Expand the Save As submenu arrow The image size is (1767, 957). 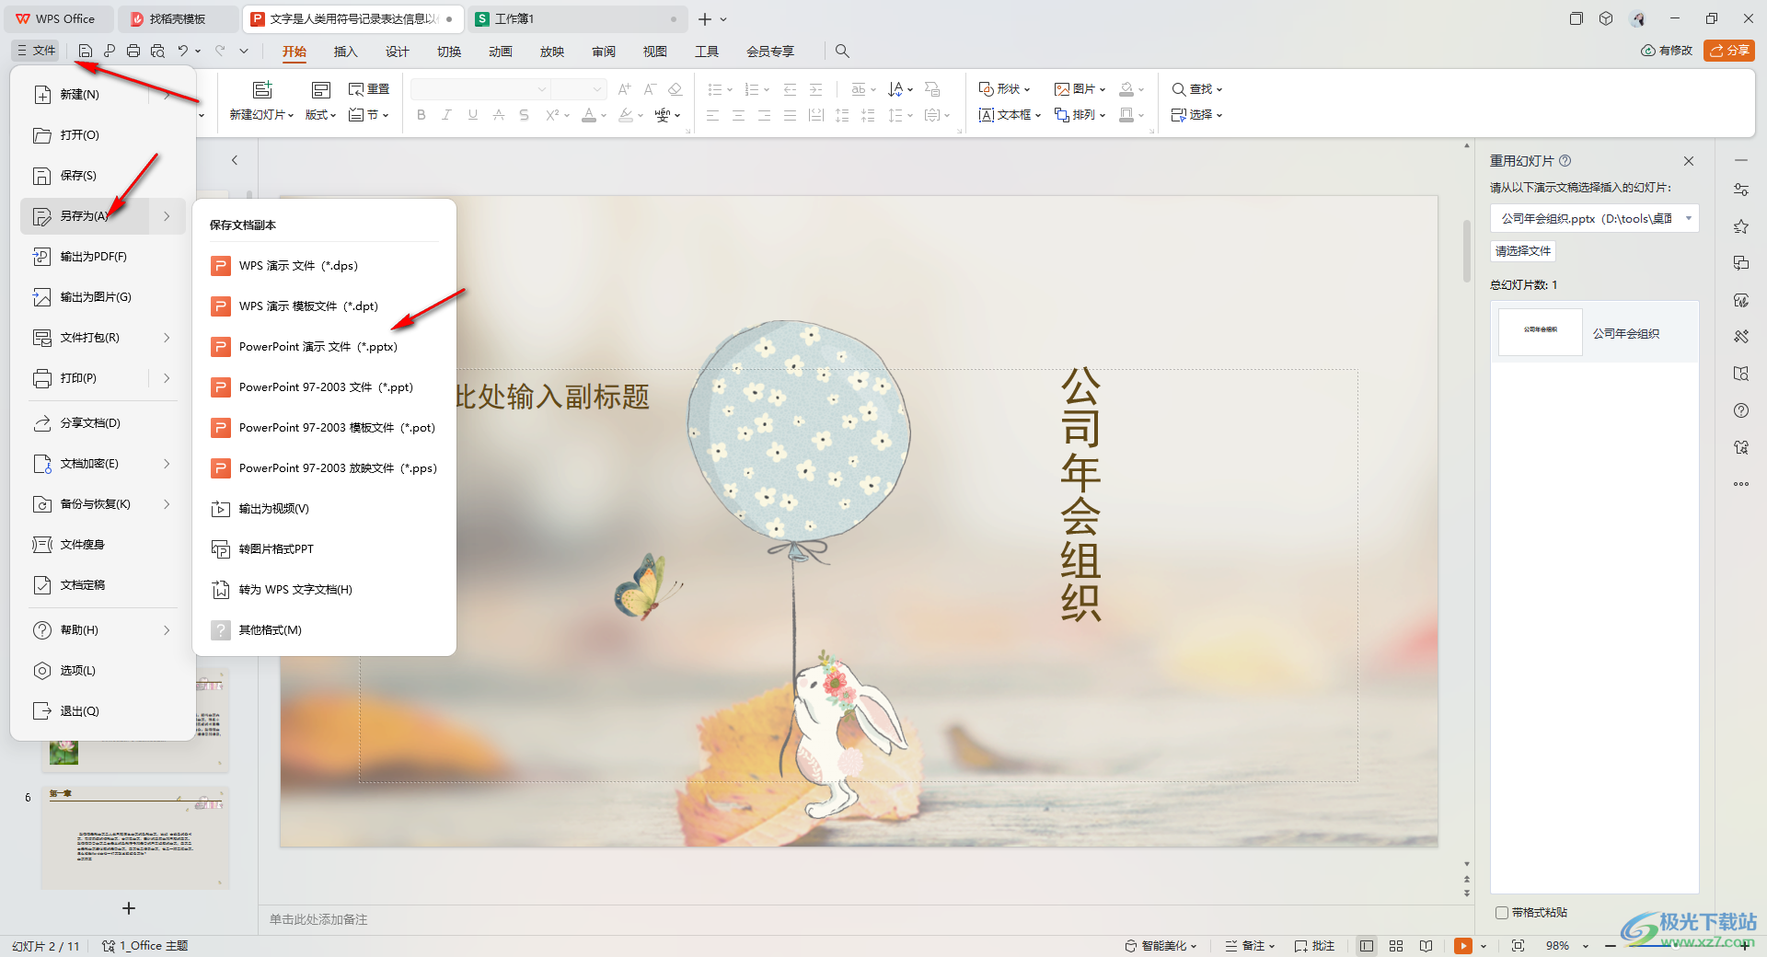(167, 216)
